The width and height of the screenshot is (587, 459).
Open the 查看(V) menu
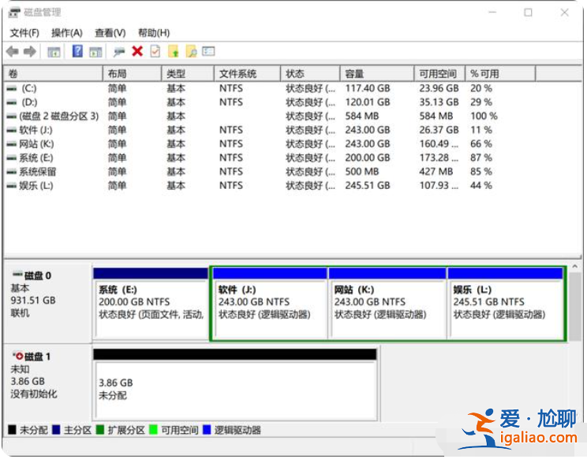pos(110,33)
